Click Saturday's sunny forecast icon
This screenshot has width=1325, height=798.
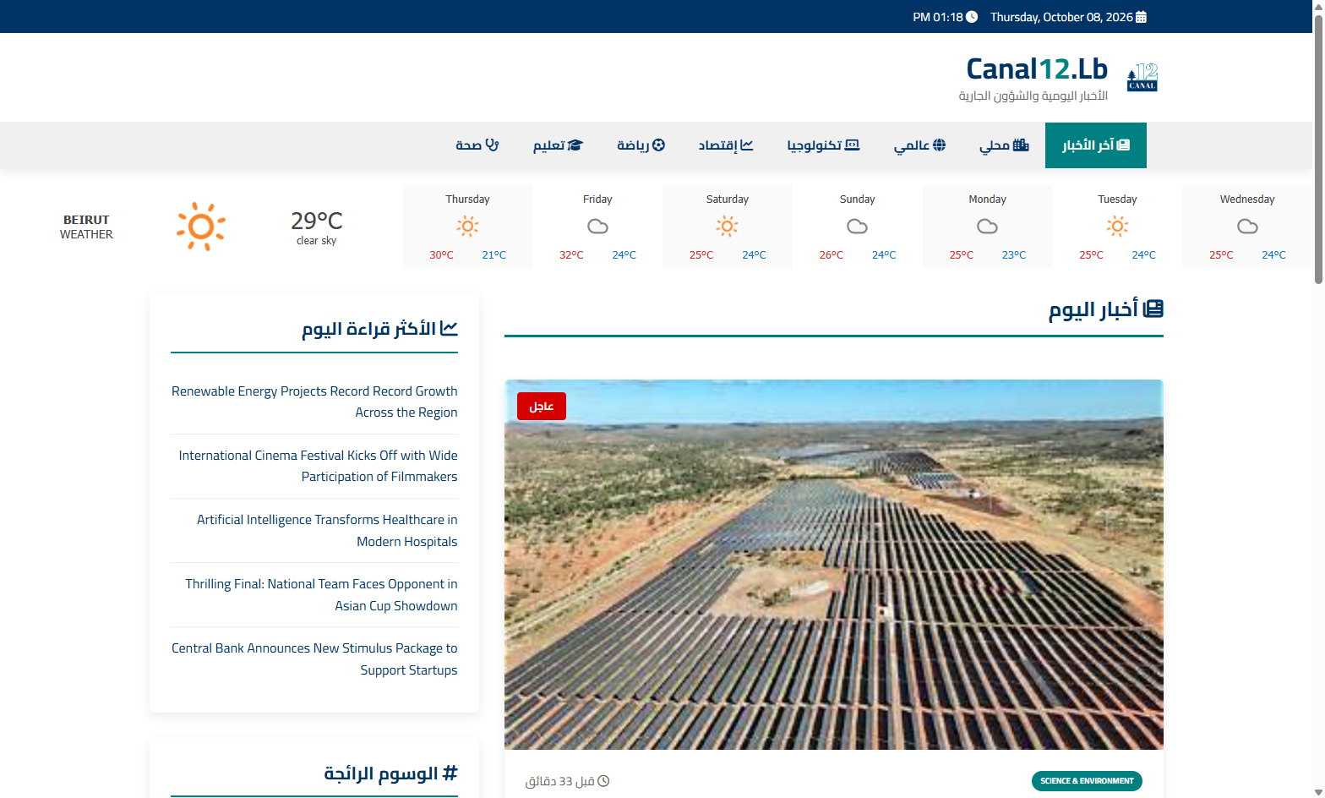pyautogui.click(x=727, y=226)
